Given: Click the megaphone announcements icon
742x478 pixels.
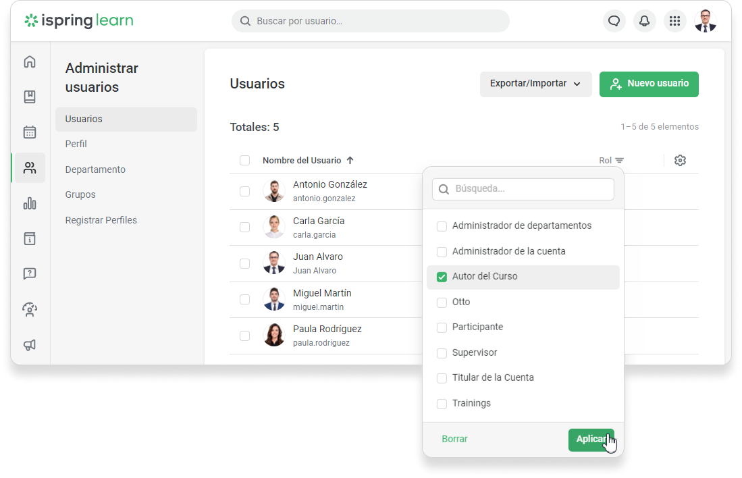Looking at the screenshot, I should point(30,345).
